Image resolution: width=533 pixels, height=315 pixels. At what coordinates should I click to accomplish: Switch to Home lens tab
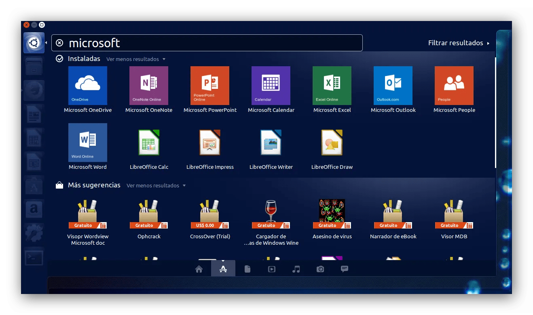point(199,269)
